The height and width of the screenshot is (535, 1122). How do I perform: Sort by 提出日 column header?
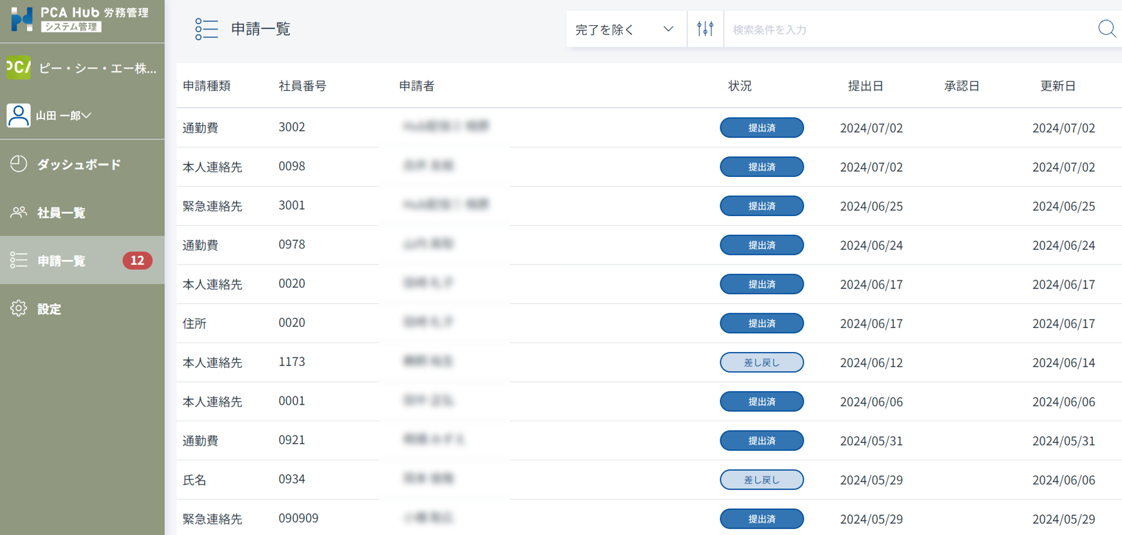(x=866, y=86)
